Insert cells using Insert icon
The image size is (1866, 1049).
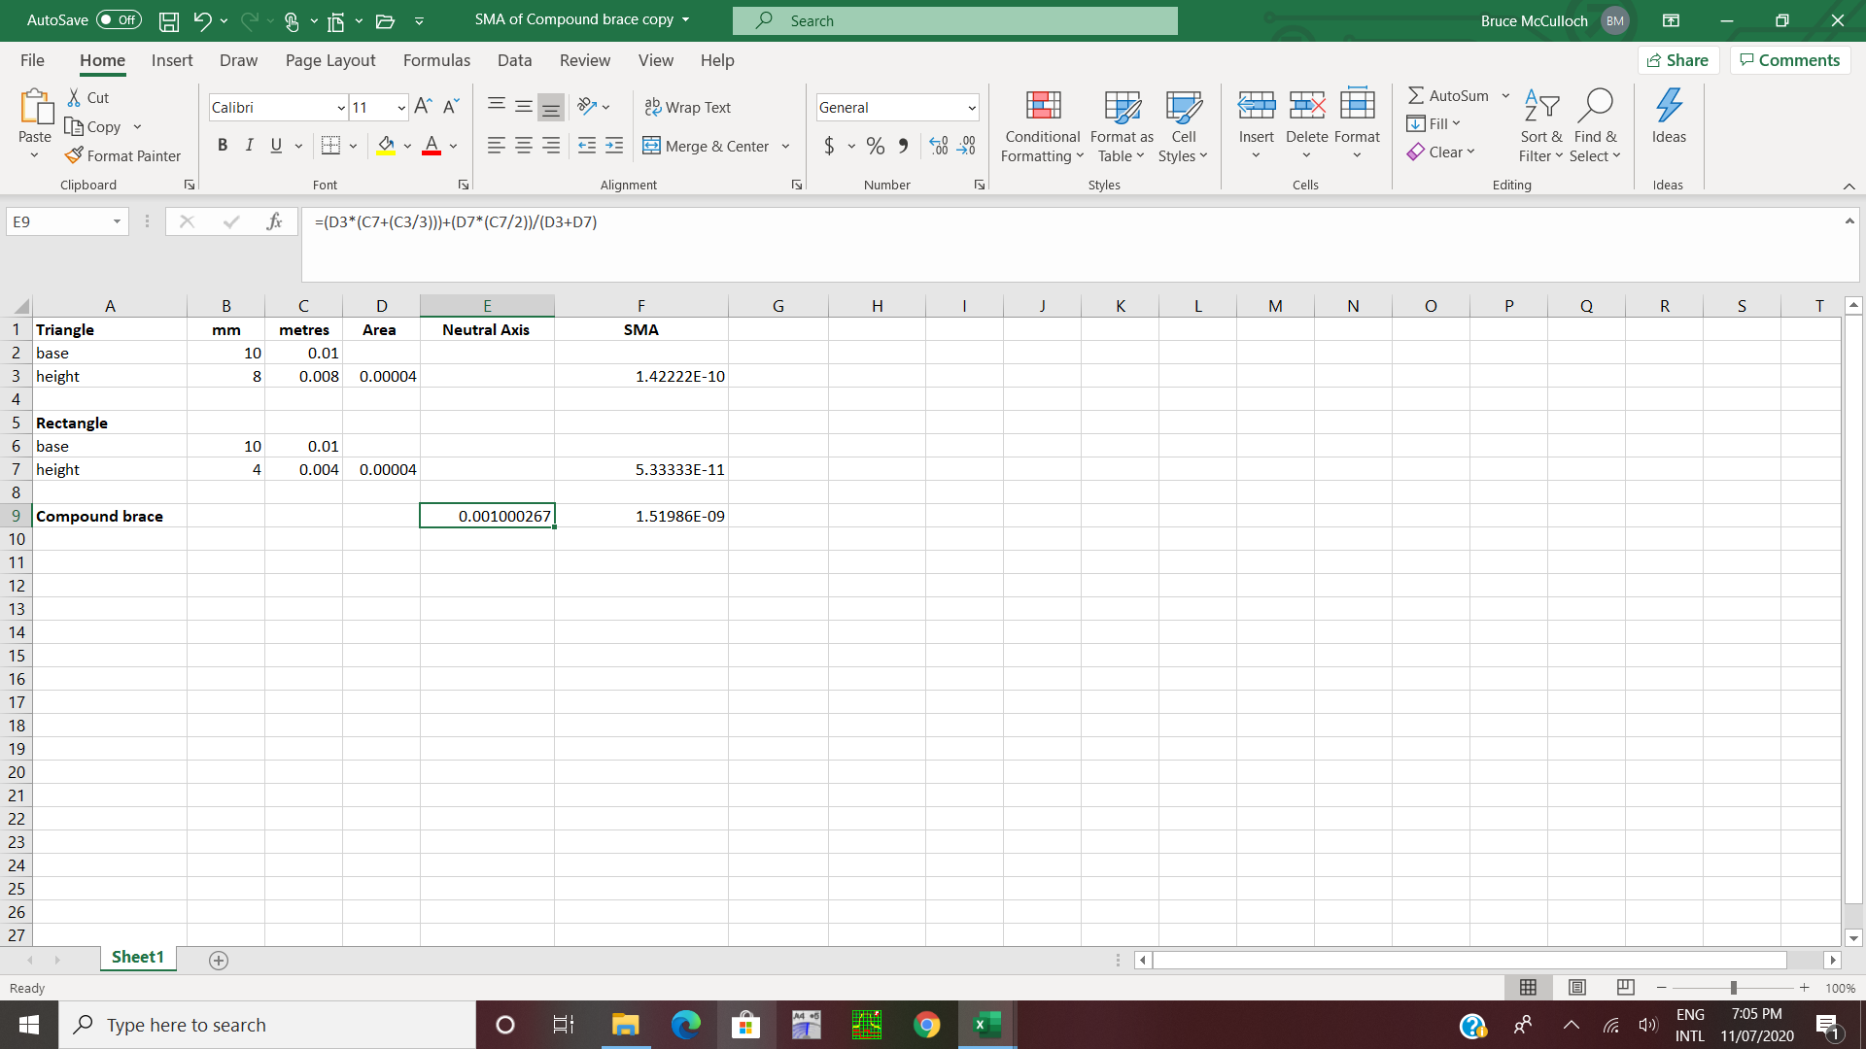(1256, 105)
